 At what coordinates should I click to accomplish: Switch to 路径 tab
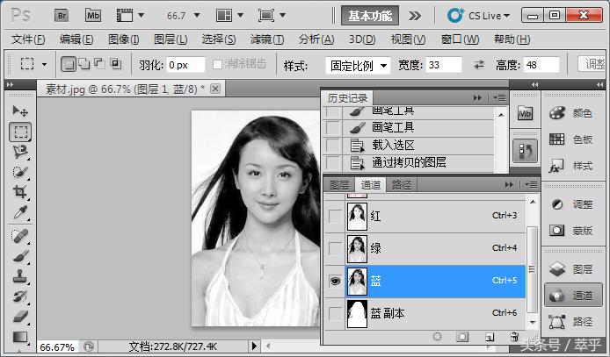point(402,185)
